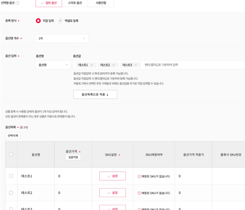Viewport: 245px width, 210px height.
Task: Click the 옵션가격 적용가 column header
Action: click(193, 155)
